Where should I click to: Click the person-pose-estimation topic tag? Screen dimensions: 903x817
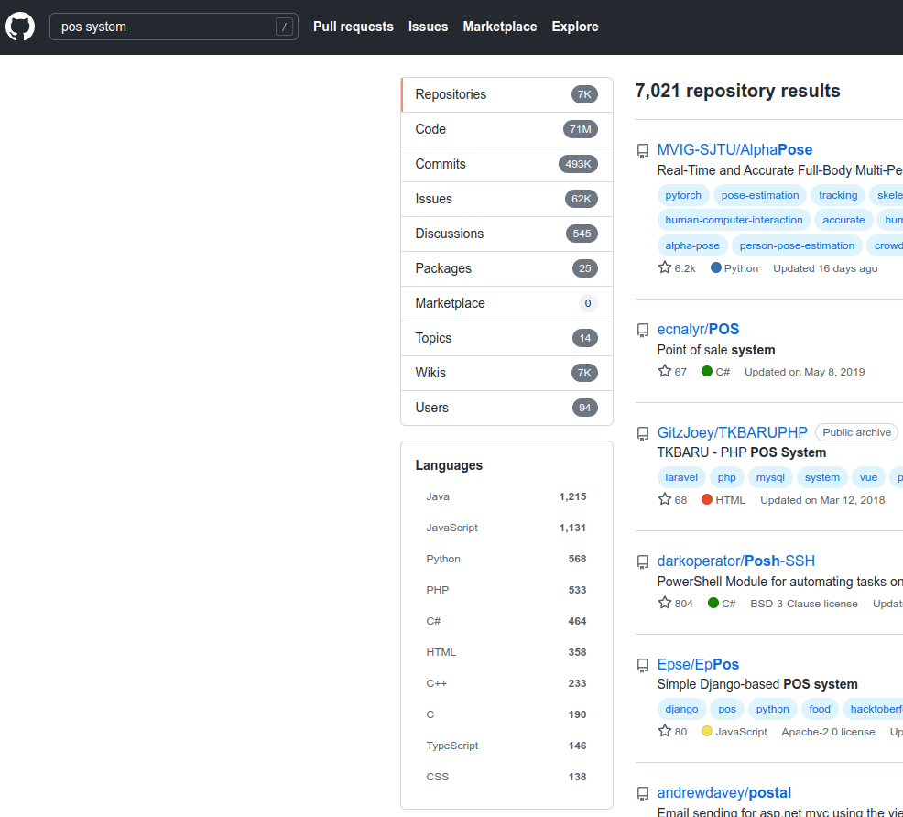click(797, 245)
